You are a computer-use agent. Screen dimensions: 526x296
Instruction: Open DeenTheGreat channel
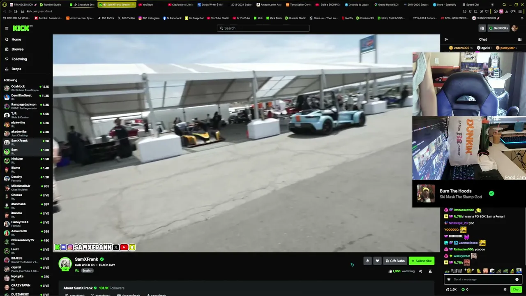26,97
